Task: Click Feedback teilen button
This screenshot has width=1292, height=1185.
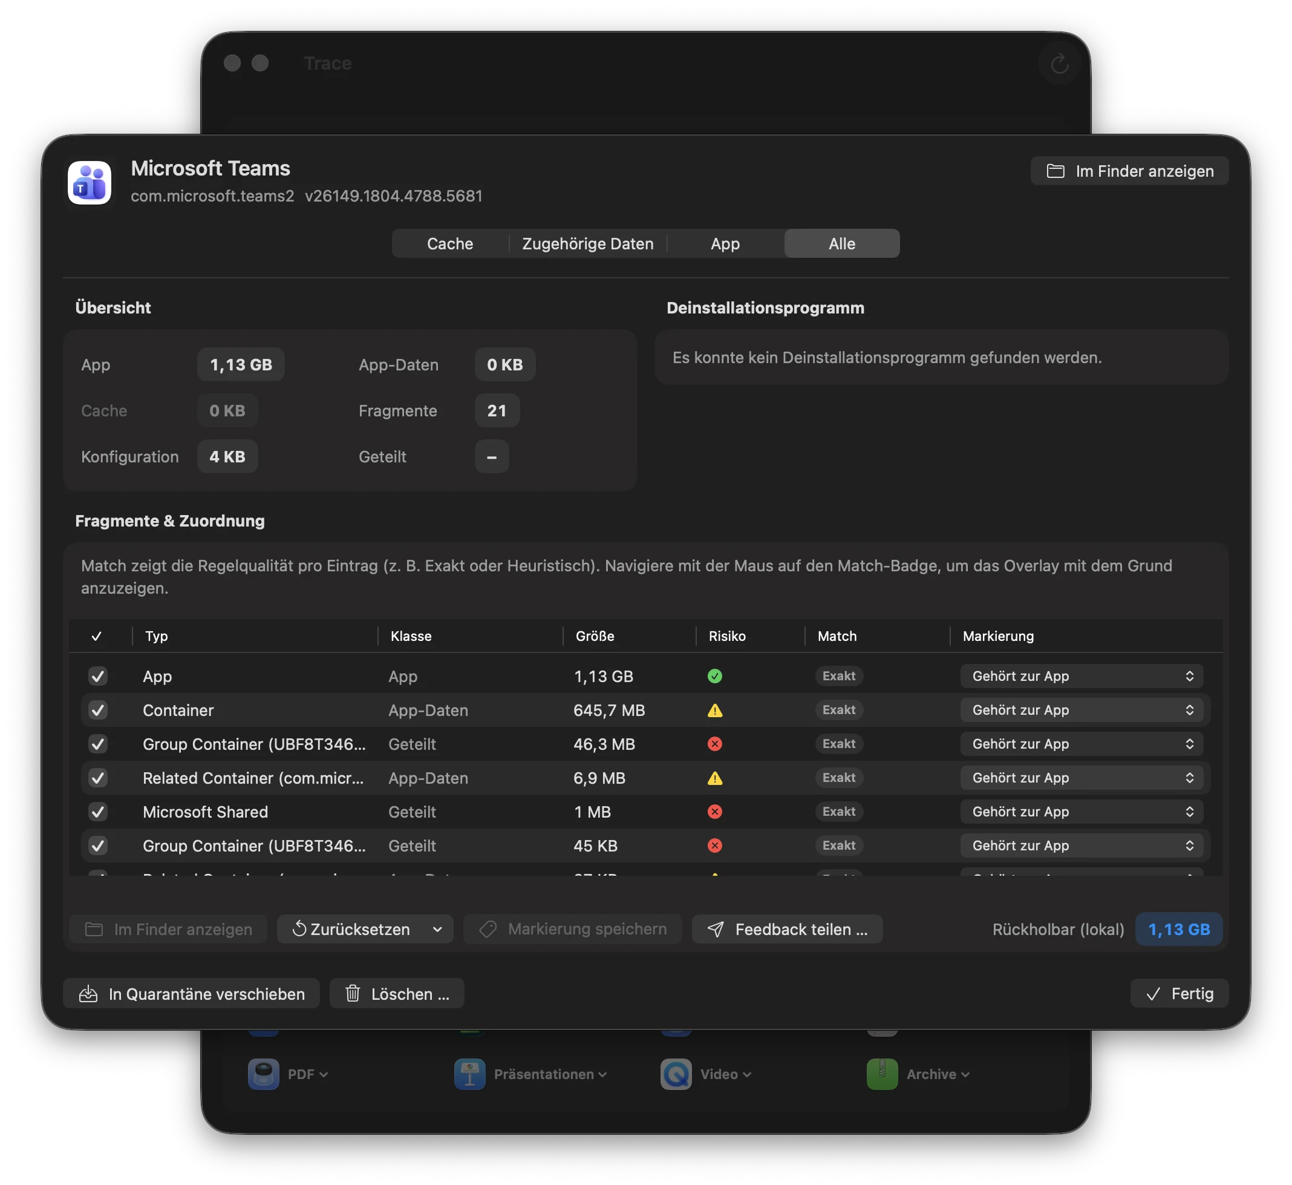Action: (788, 929)
